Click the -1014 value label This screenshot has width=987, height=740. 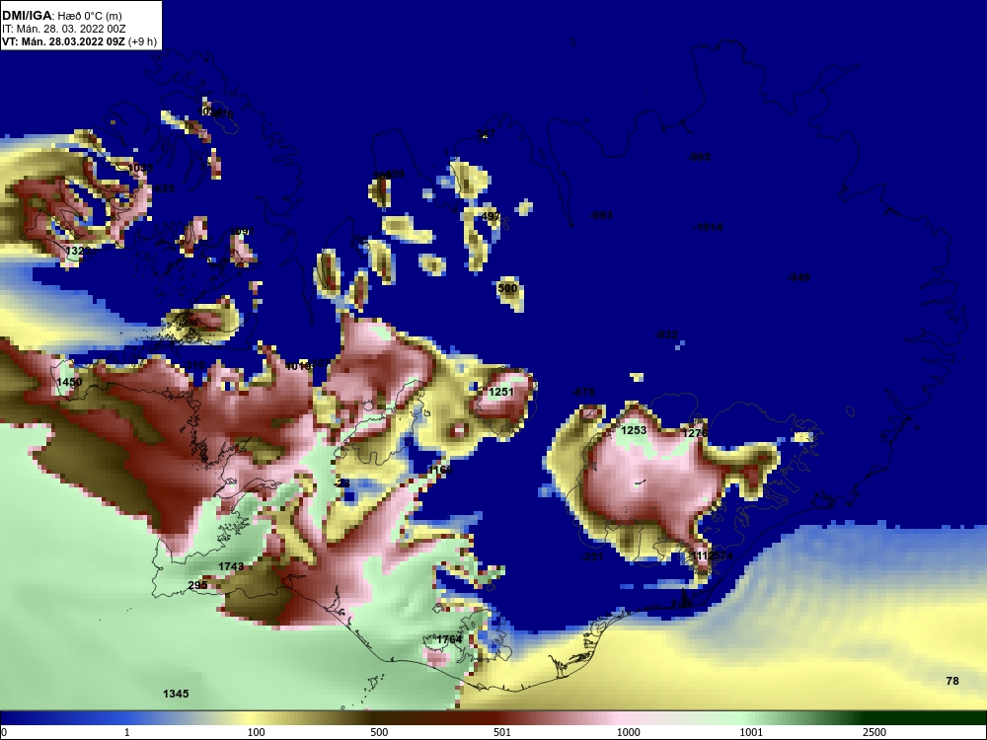(x=708, y=227)
